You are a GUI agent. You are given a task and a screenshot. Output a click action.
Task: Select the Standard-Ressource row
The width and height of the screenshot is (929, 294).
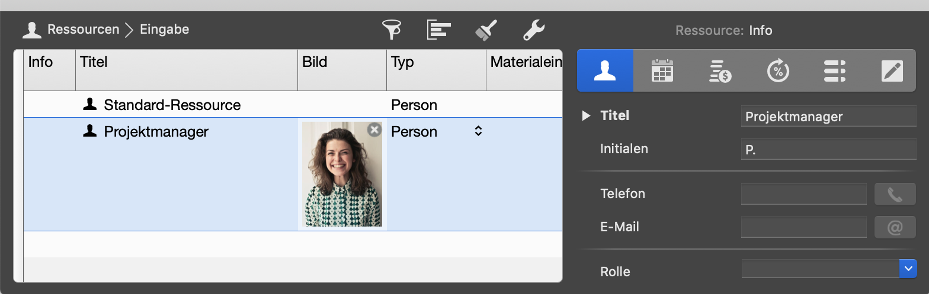pos(172,105)
